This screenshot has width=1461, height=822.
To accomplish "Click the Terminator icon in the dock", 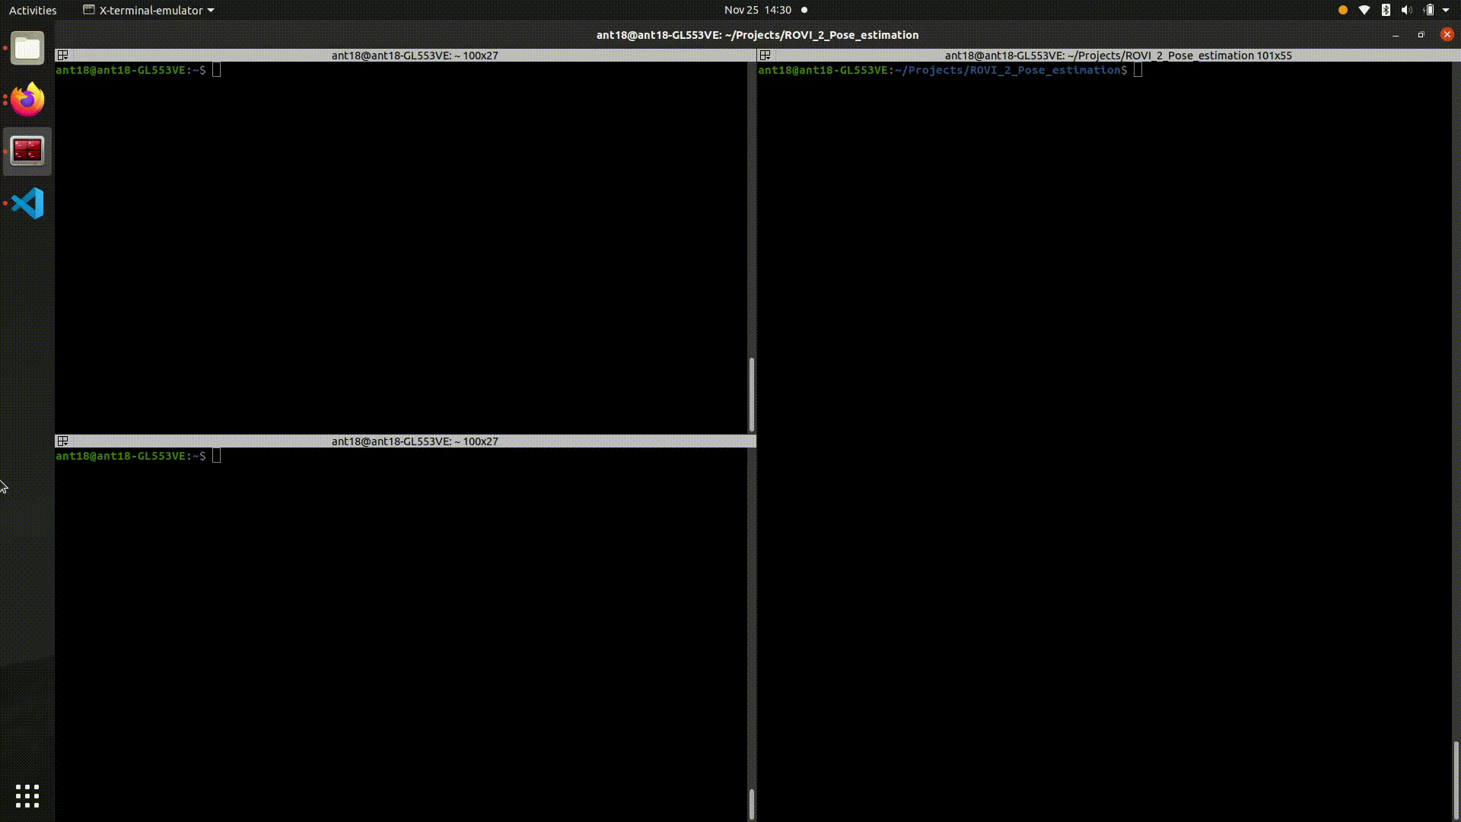I will coord(27,151).
